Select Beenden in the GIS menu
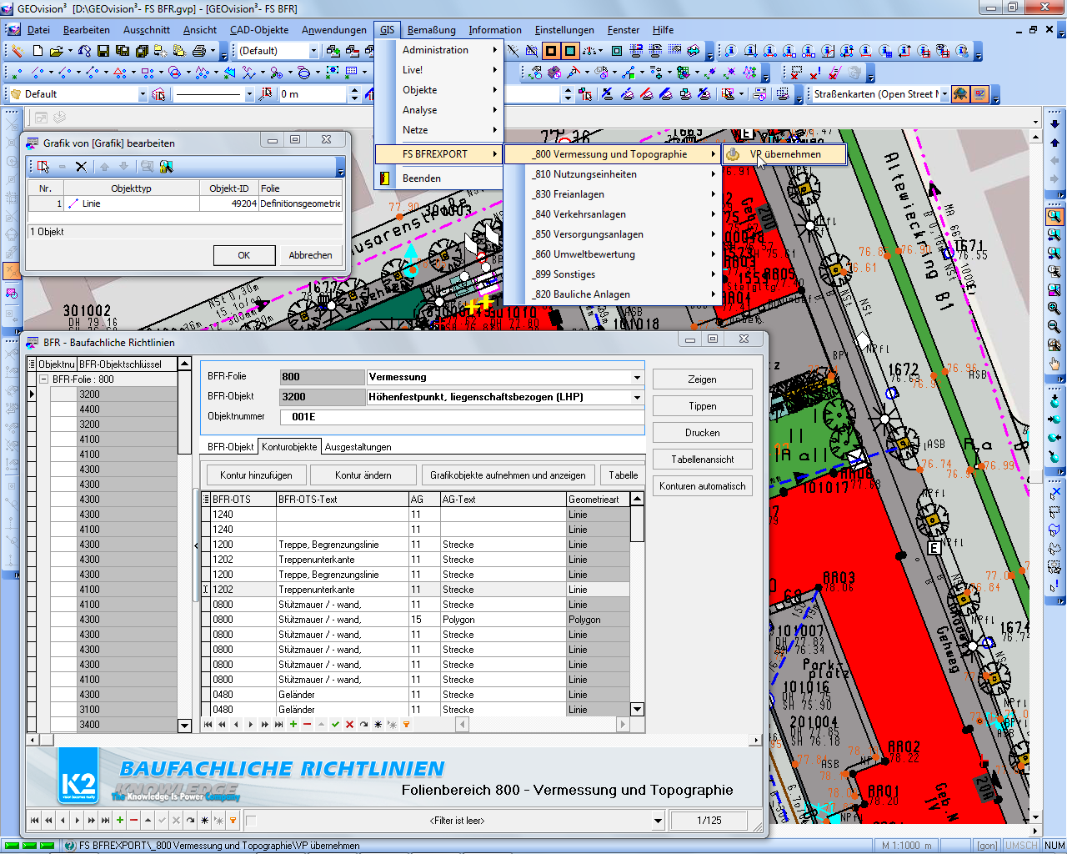 click(x=439, y=178)
